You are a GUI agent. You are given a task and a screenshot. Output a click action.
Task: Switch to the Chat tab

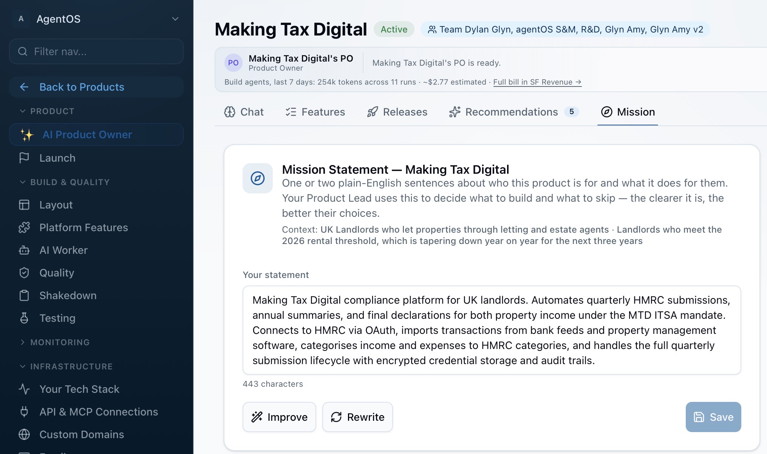[x=244, y=112]
